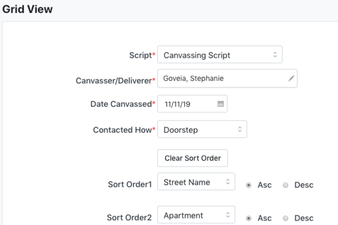Click the Contacted How dropdown arrows icon
The width and height of the screenshot is (338, 225).
pos(240,129)
